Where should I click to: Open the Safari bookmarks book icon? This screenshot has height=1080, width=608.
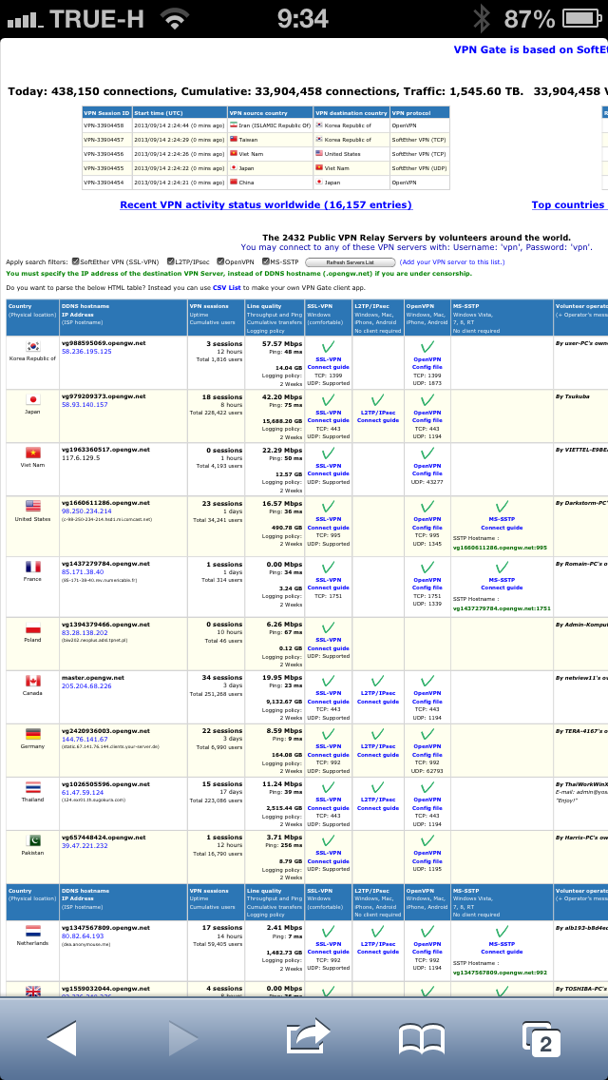[421, 1039]
